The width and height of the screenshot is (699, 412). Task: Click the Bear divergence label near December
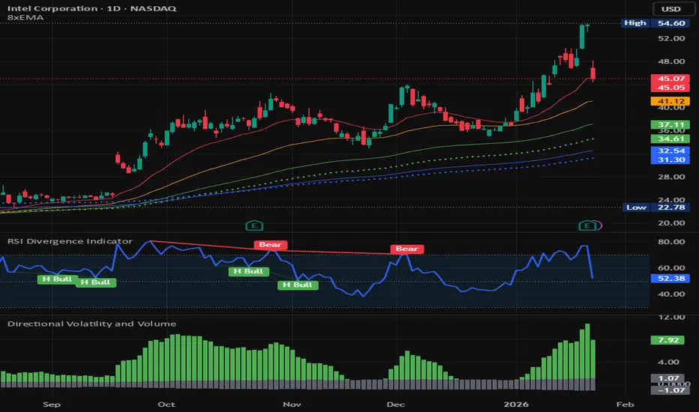coord(407,249)
